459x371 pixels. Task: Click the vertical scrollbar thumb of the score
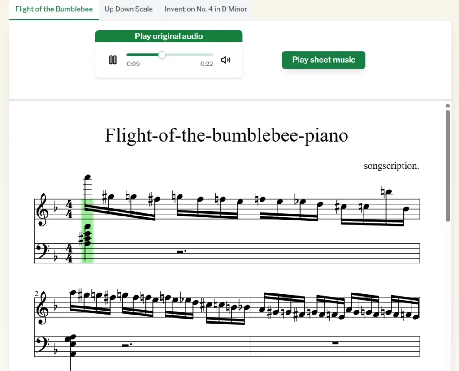(x=448, y=166)
